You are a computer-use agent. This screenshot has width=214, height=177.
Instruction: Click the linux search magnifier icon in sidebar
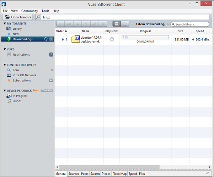pyautogui.click(x=9, y=70)
